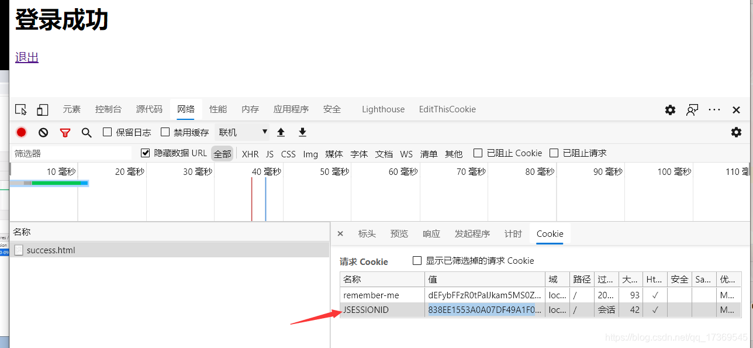Check the 已阻止 Cookie checkbox
753x348 pixels.
click(478, 153)
